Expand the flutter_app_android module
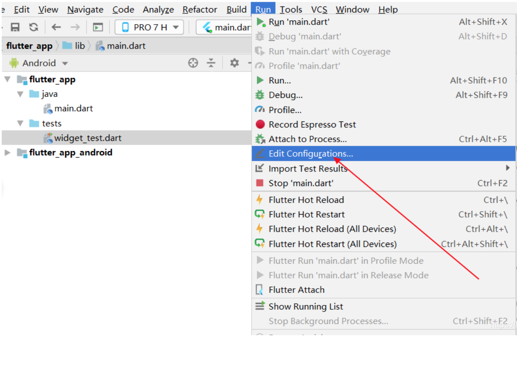517x374 pixels. click(x=8, y=153)
